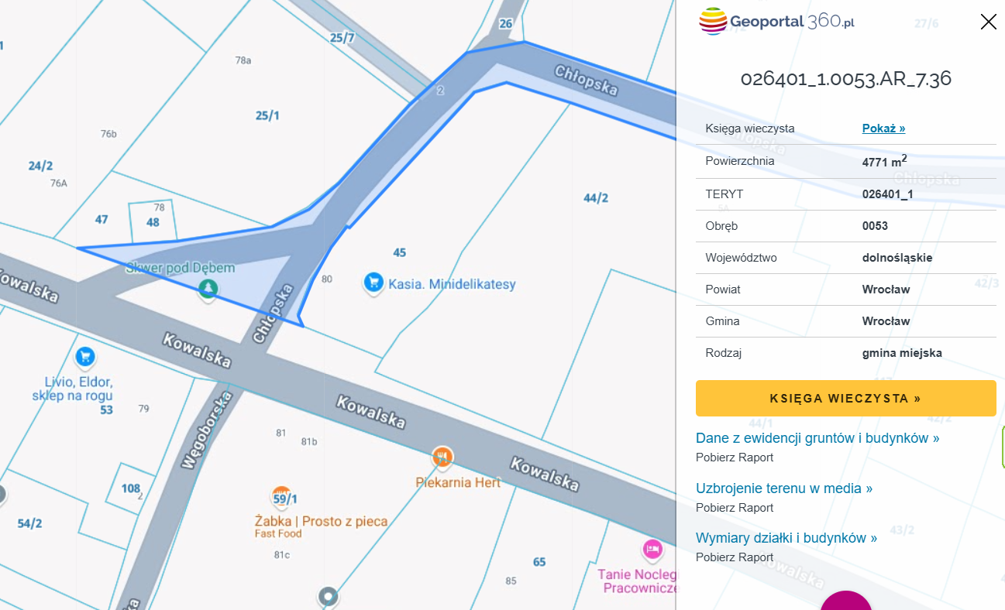Open Uzbrojenie terenu w media report

784,488
